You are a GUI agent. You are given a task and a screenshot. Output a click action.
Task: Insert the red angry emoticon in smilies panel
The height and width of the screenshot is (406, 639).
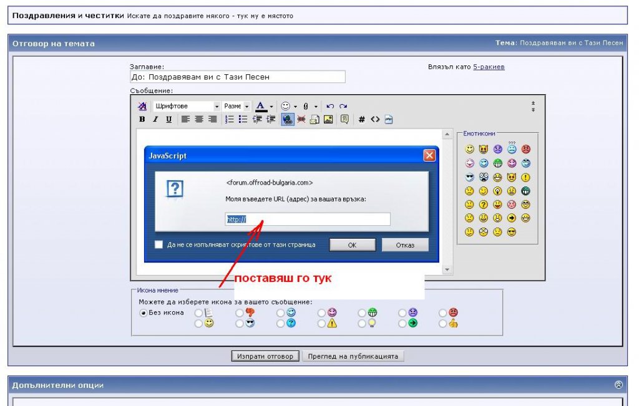[525, 149]
